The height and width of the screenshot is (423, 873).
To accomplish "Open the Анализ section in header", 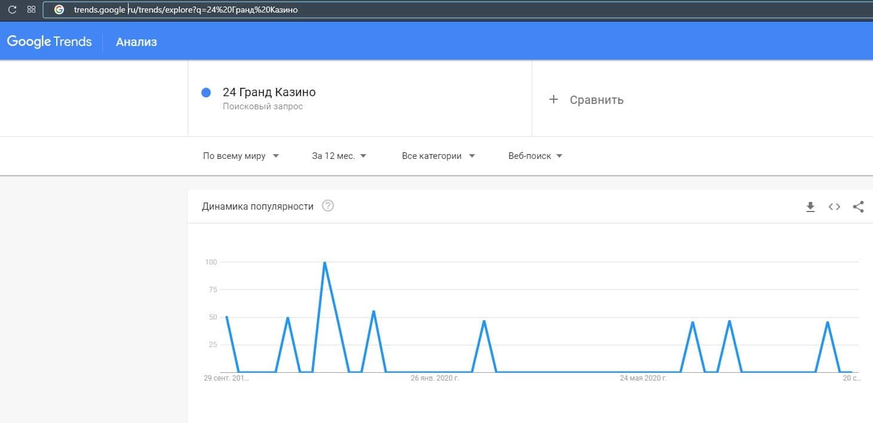I will (136, 42).
